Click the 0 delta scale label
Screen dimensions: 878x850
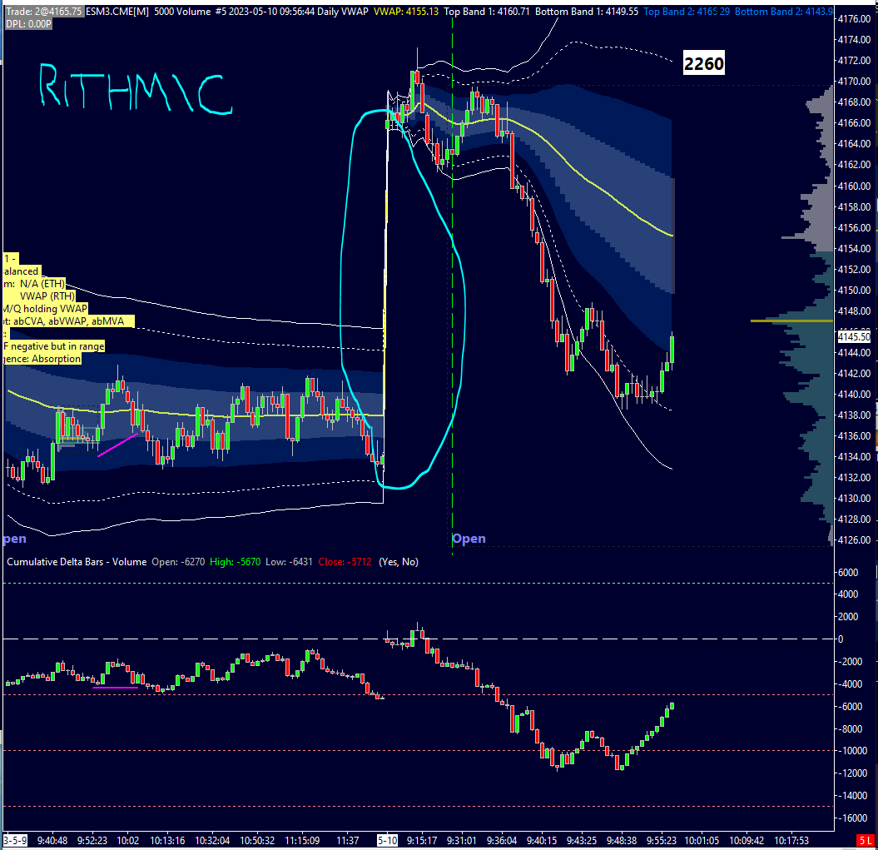(x=840, y=639)
